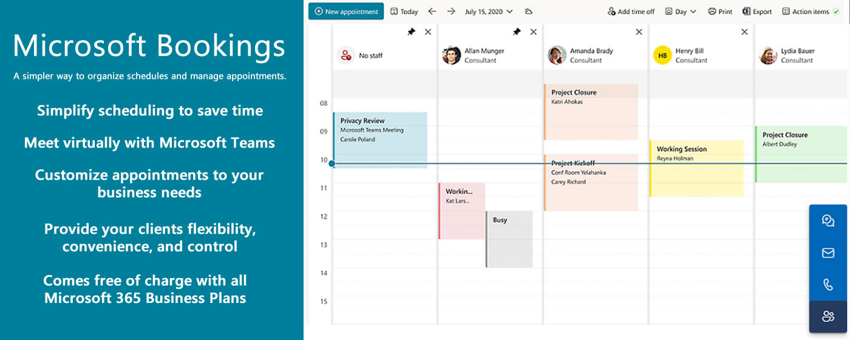Click "Albert Dudley" customer name
Screen dimensions: 850x340
pyautogui.click(x=780, y=144)
